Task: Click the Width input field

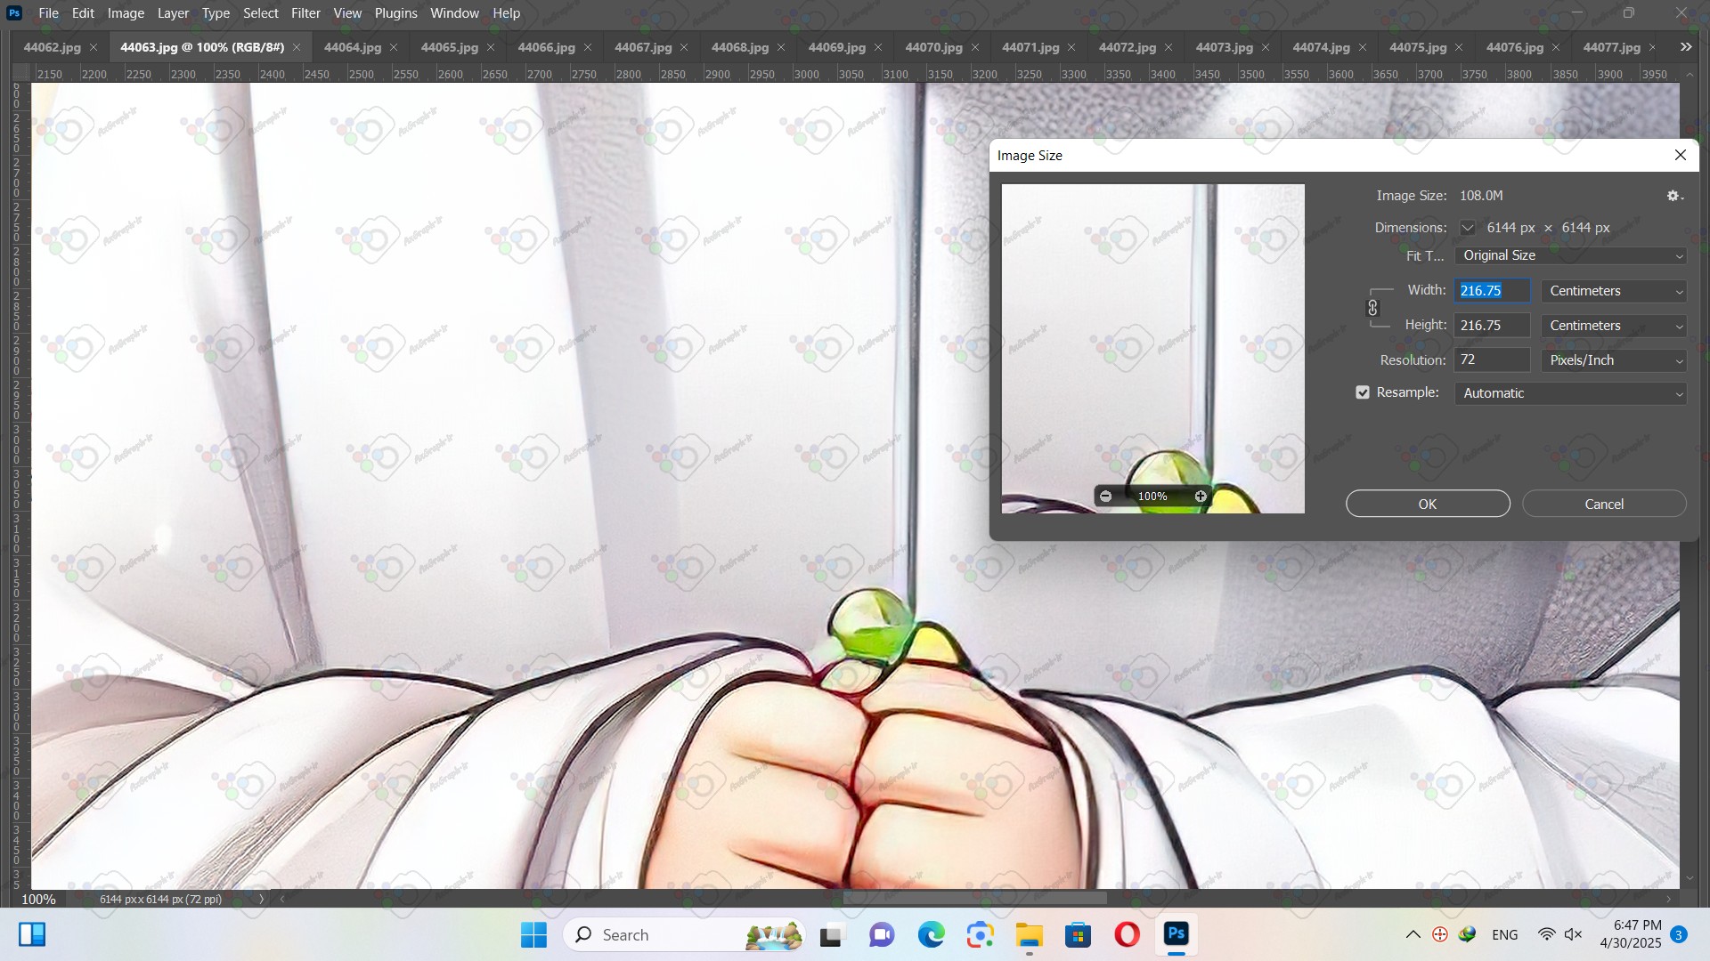Action: [1493, 291]
